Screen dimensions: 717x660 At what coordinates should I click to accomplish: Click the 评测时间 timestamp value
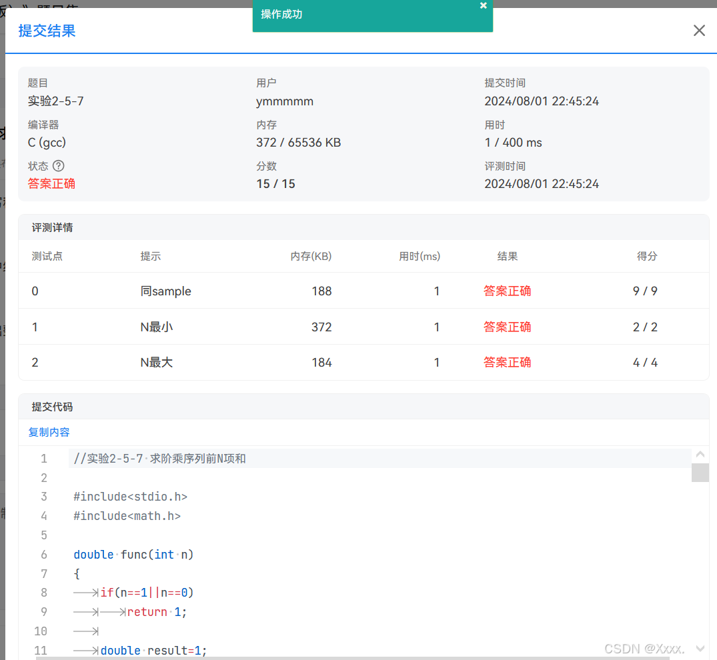click(x=542, y=184)
